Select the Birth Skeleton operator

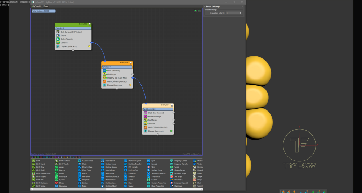40,183
